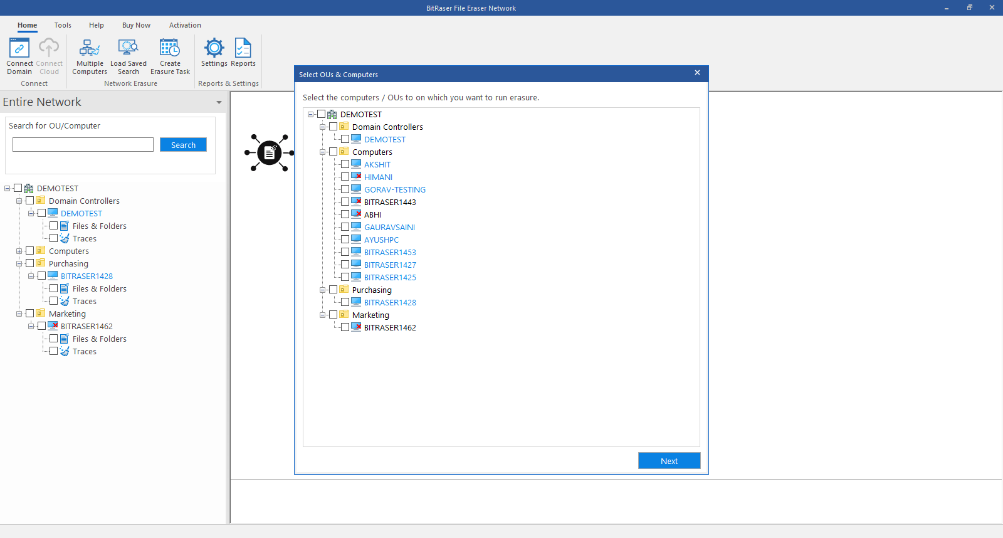Launch Load Saved Search
The width and height of the screenshot is (1003, 538).
129,56
